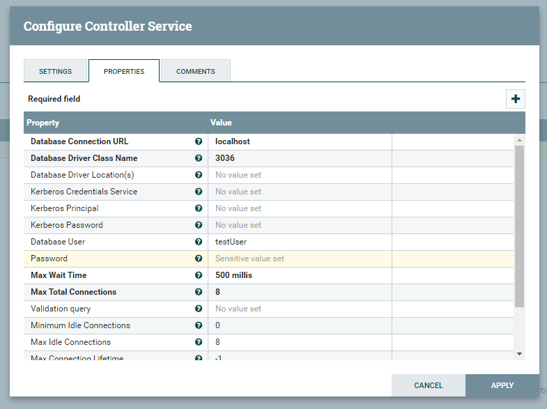Open help icon for Max Total Connections
Screen dimensions: 547x409
coord(199,292)
